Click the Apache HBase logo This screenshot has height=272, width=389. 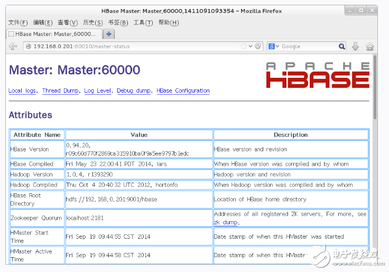[318, 75]
